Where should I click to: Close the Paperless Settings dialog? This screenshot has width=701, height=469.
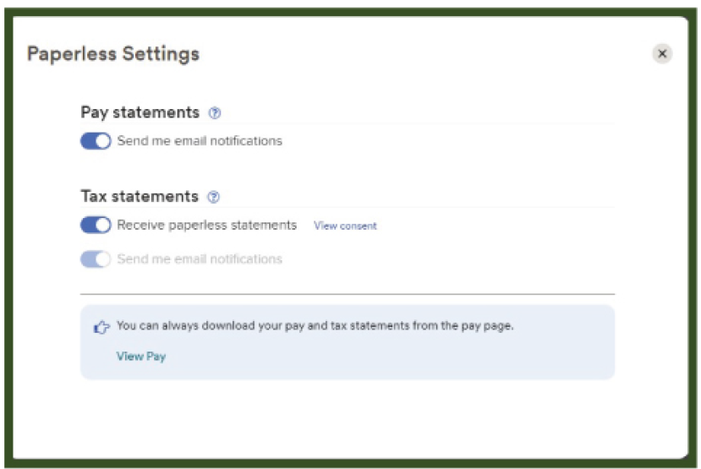662,54
